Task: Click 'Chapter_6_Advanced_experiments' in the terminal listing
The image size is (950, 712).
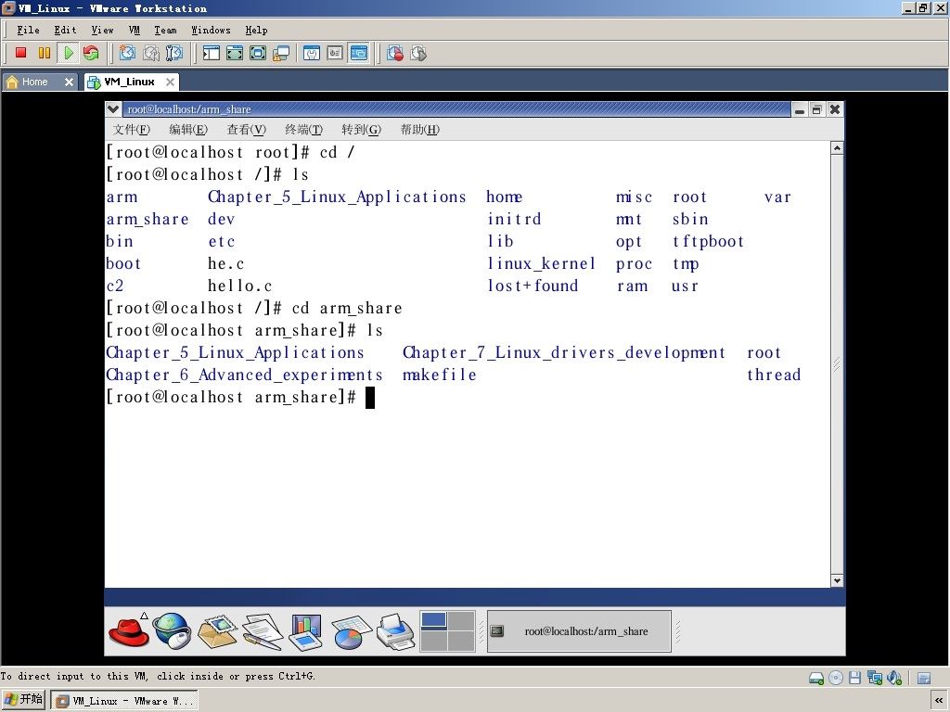Action: point(244,375)
